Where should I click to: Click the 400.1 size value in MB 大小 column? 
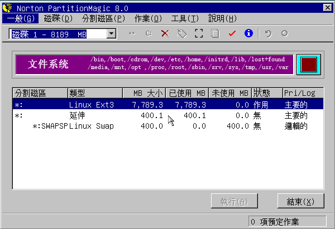(152, 115)
